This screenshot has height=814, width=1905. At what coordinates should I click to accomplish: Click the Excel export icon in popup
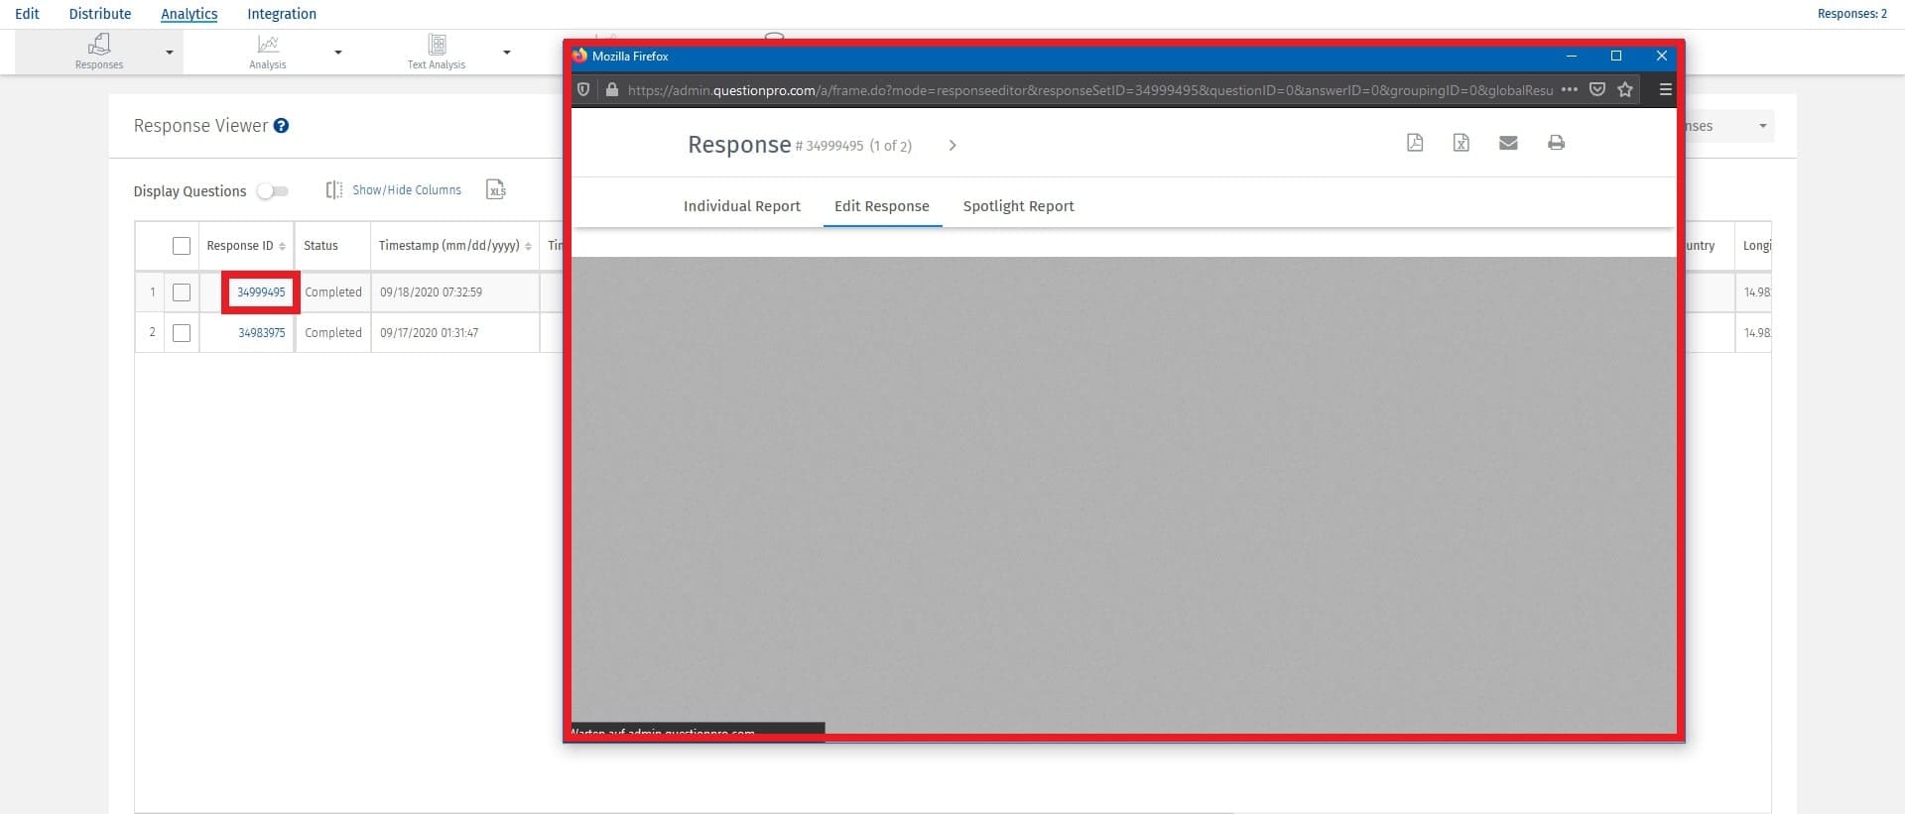(x=1460, y=143)
